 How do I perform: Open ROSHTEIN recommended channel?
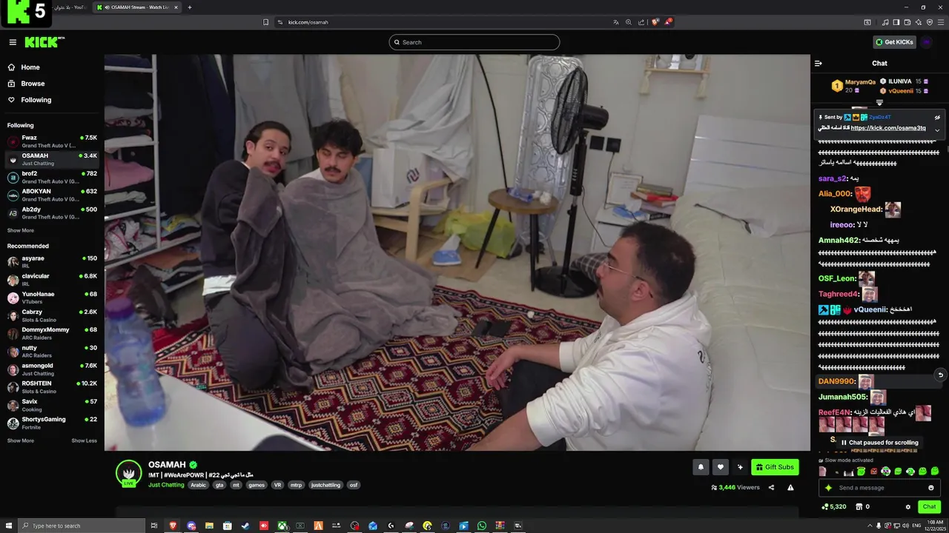tap(52, 386)
